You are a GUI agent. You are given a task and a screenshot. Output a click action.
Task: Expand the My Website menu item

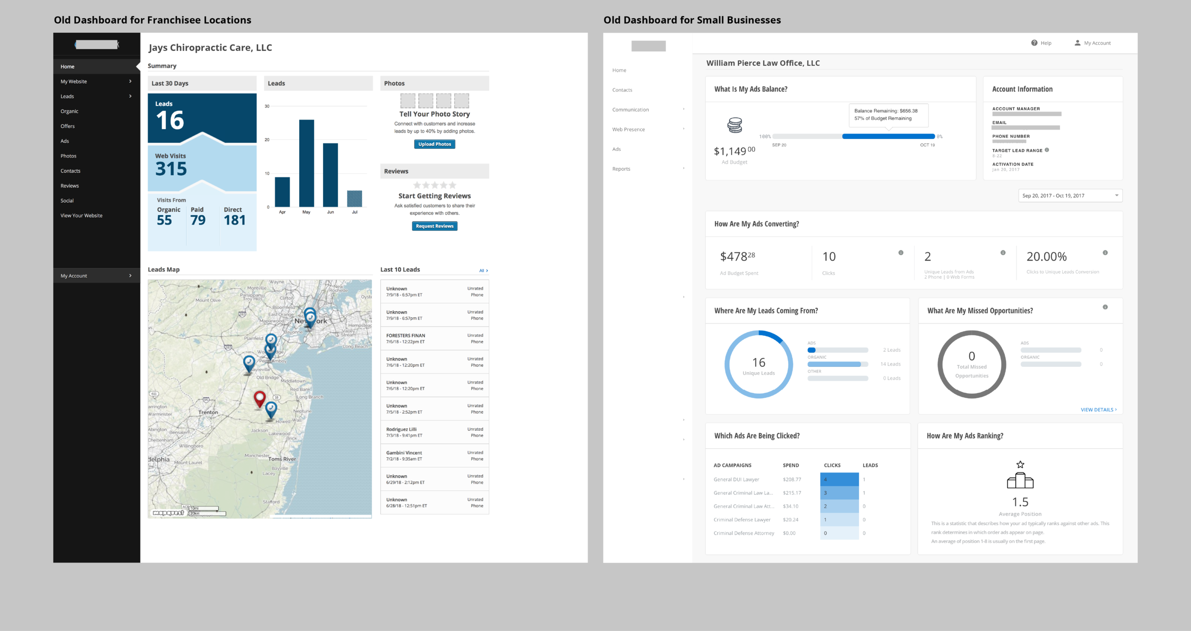[x=129, y=81]
